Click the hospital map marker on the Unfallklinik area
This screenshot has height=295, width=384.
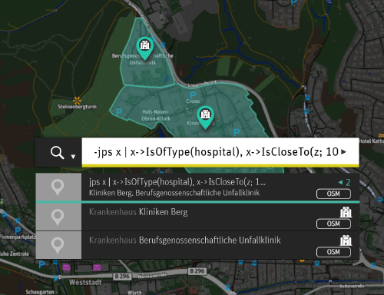click(x=145, y=48)
